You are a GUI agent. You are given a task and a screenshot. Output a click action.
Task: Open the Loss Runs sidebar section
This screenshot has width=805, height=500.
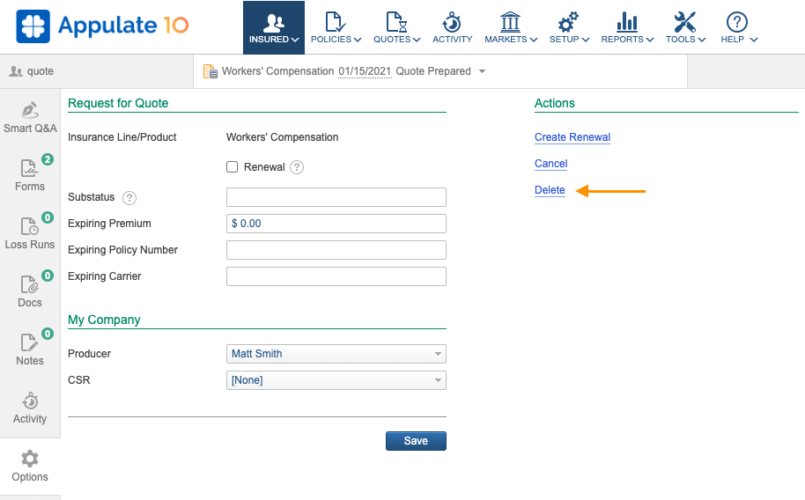coord(30,233)
